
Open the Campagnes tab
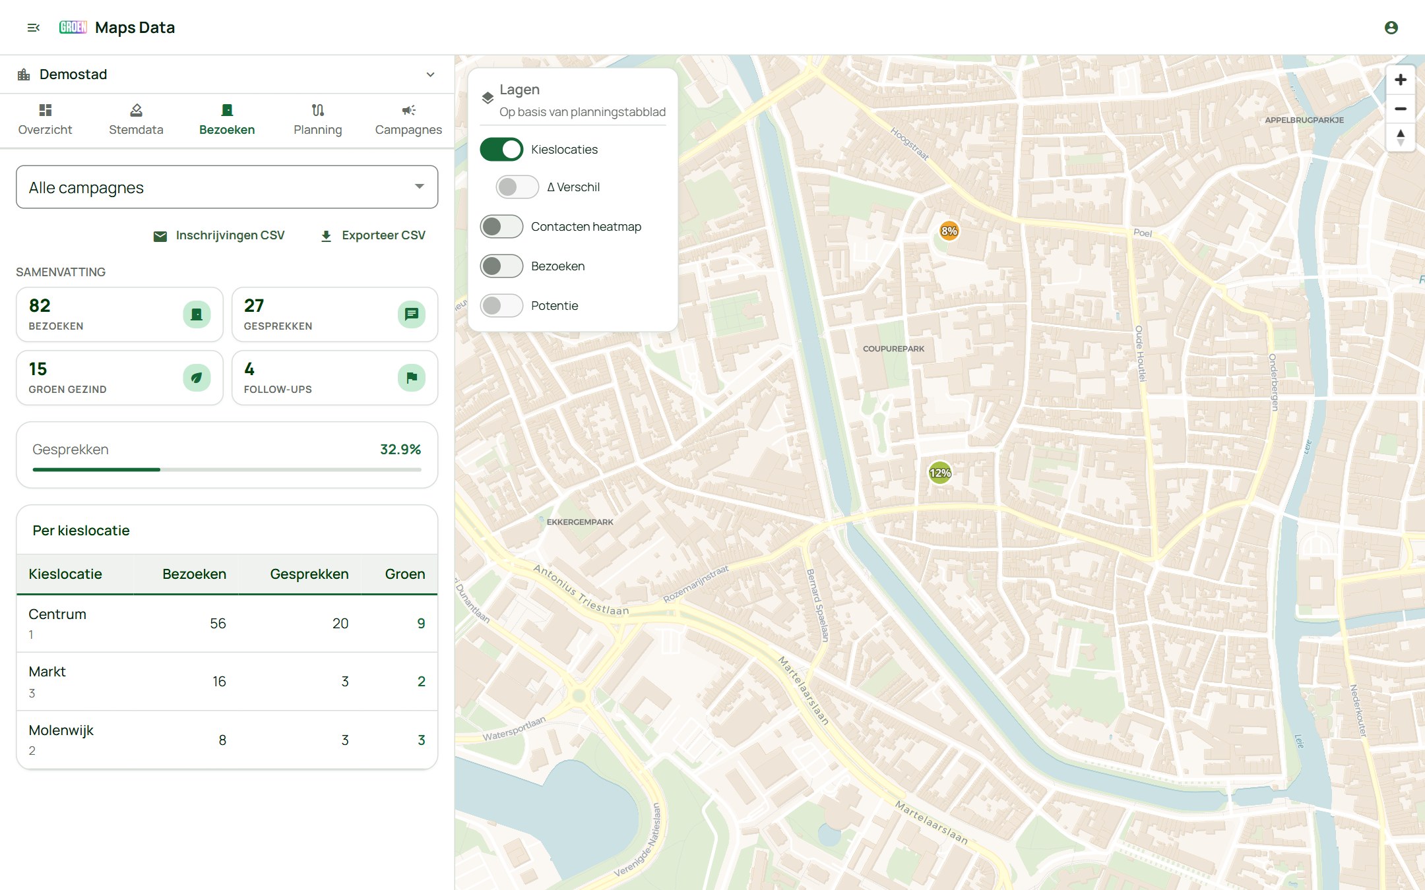[x=408, y=121]
